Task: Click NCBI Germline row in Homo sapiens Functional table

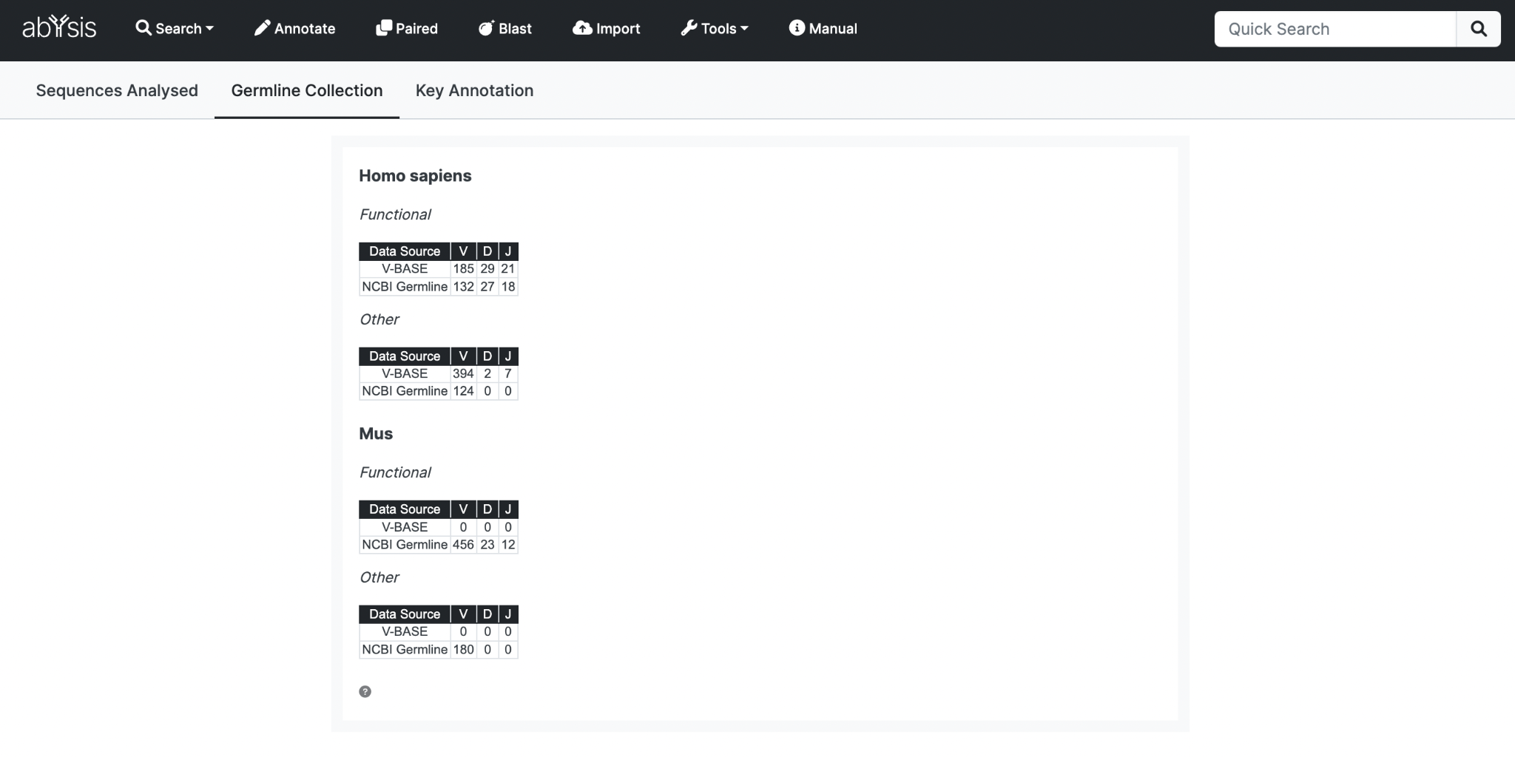Action: coord(439,287)
